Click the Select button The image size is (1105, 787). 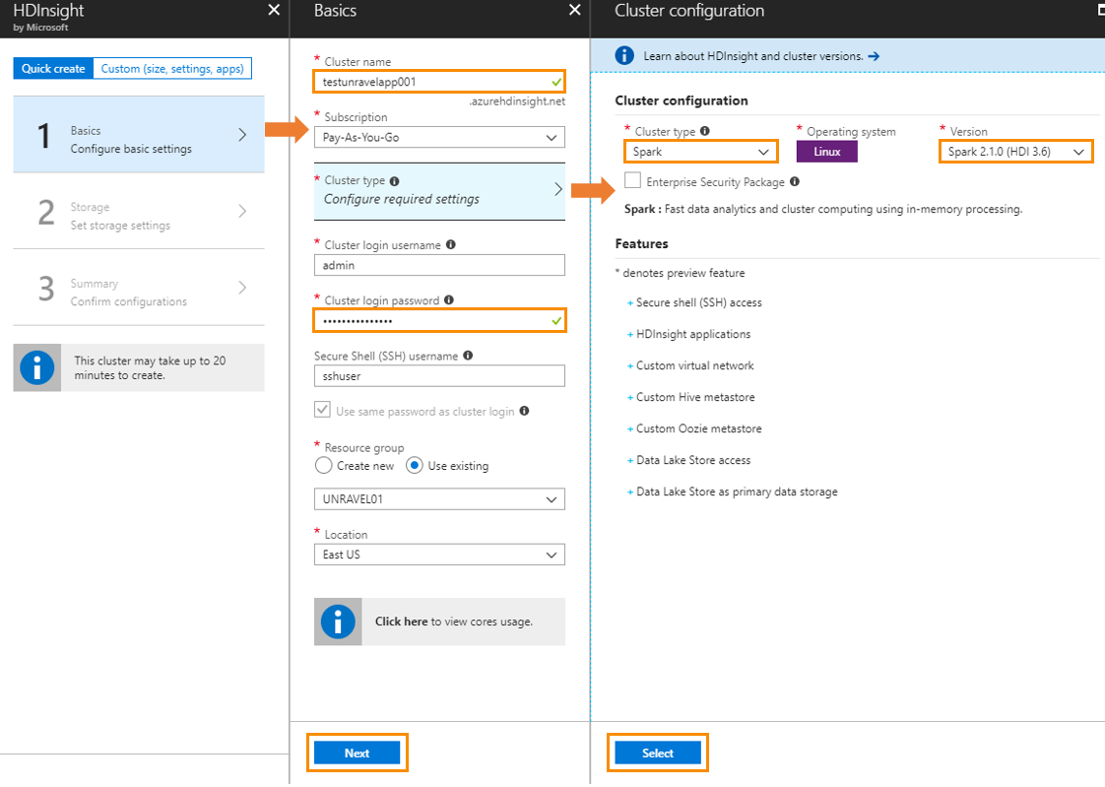[658, 754]
